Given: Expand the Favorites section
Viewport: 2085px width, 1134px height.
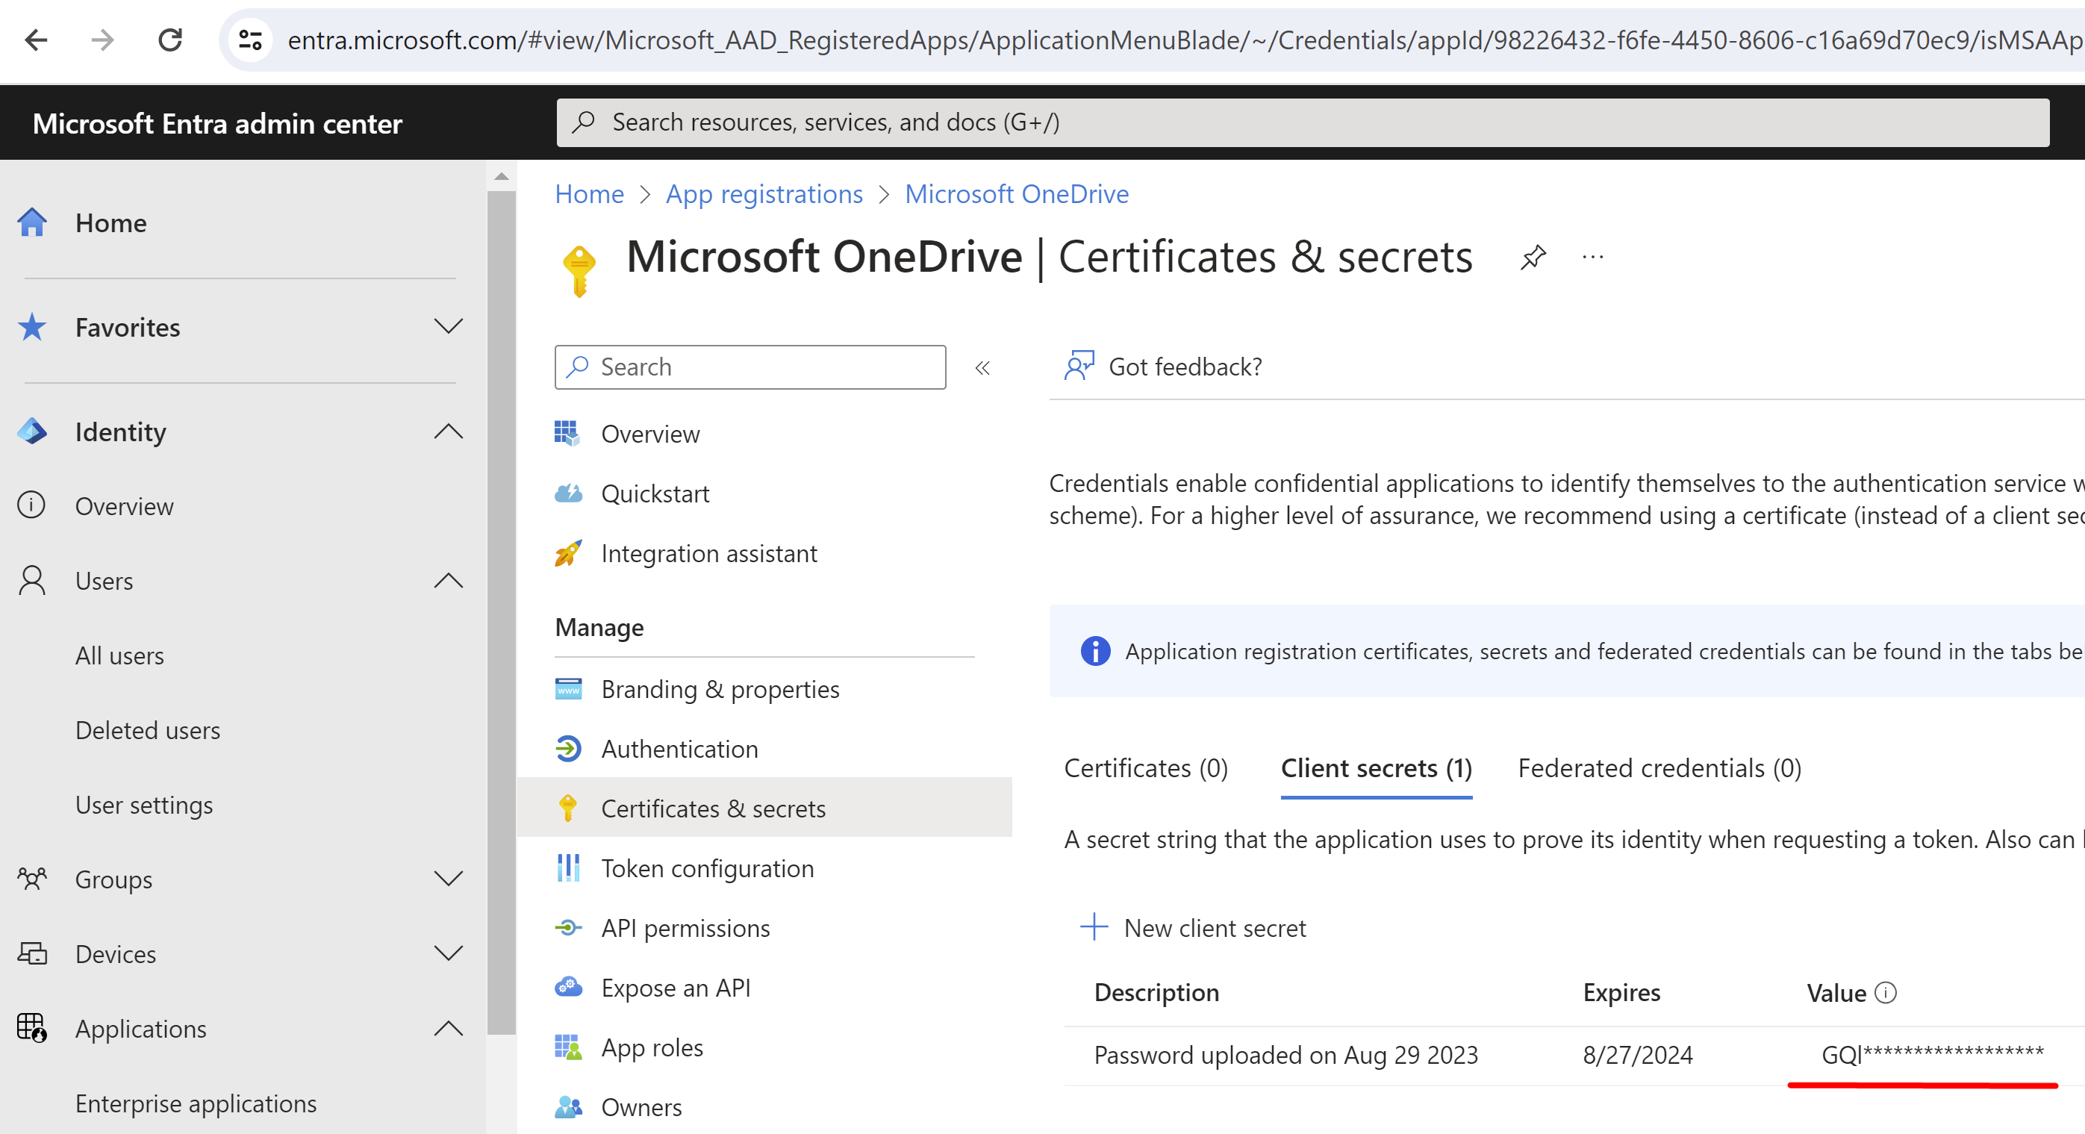Looking at the screenshot, I should point(448,327).
